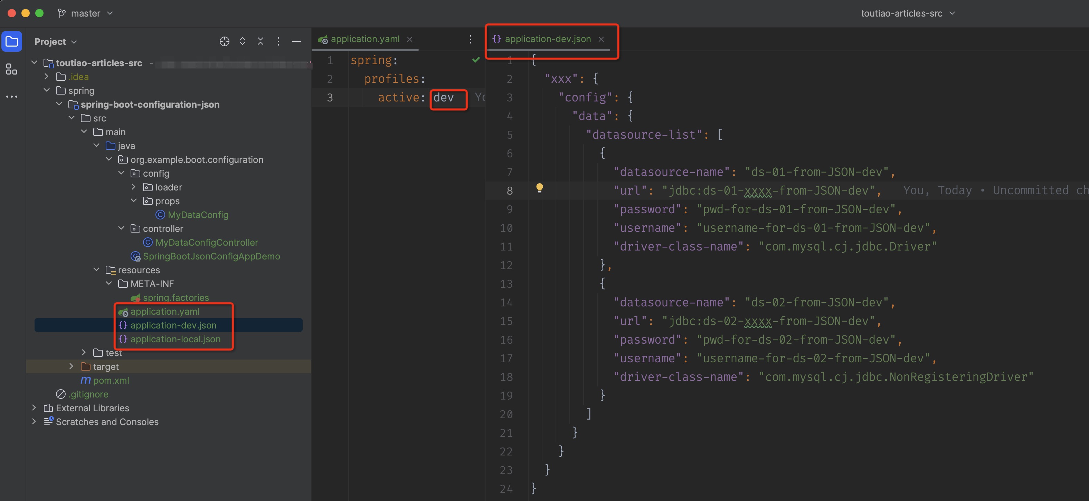Click the inspection checkmark in application.yaml editor
This screenshot has height=501, width=1089.
click(476, 59)
